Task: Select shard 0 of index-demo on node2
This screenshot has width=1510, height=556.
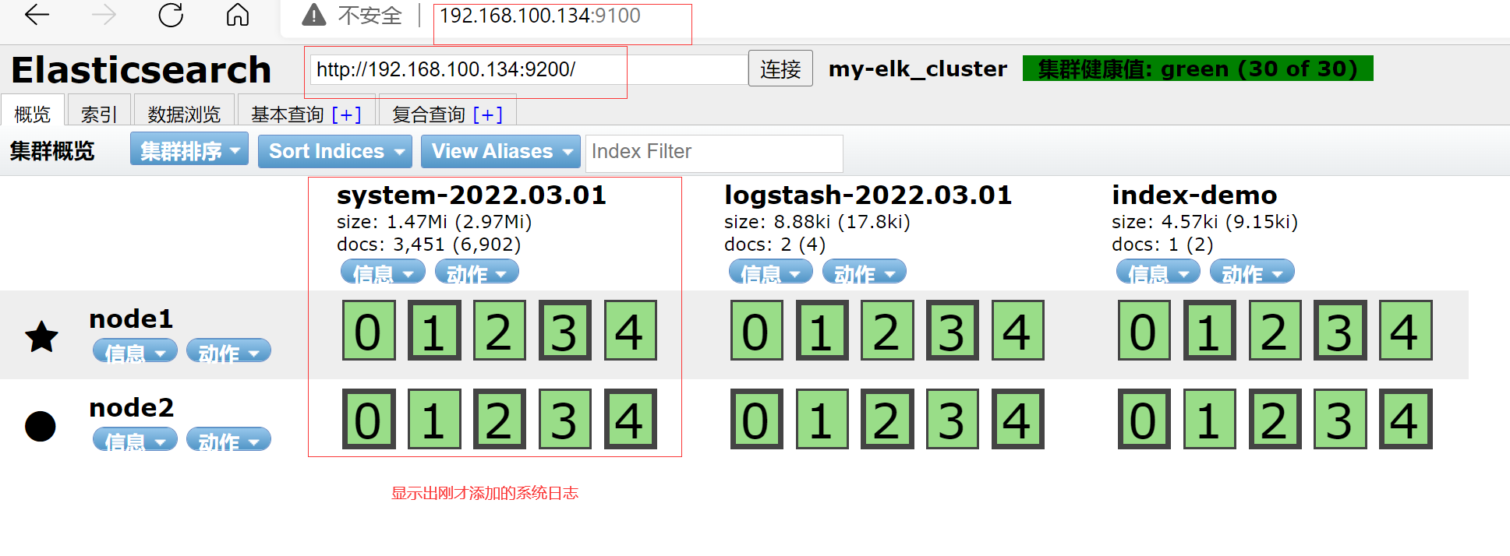Action: [1144, 419]
